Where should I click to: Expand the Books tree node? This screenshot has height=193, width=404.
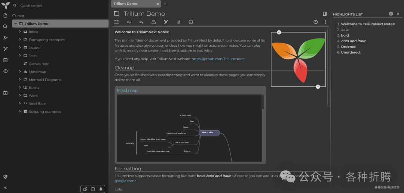pos(20,87)
